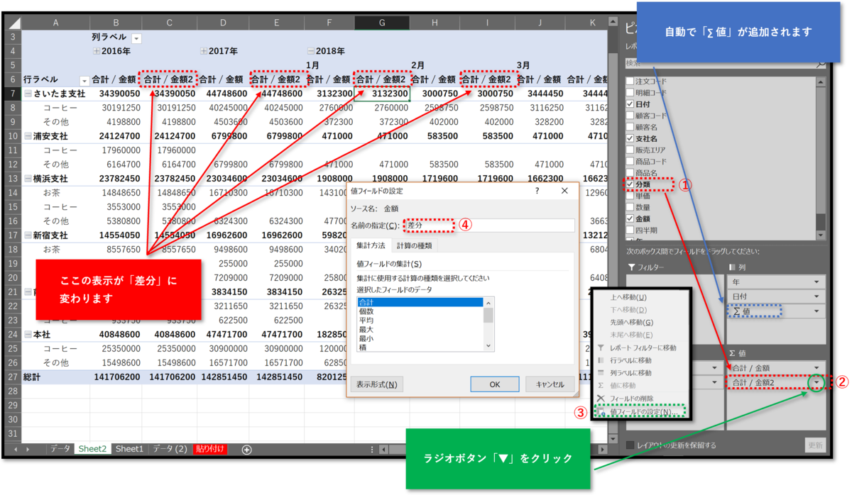Click OK in the value field dialog
Viewport: 852px width, 495px height.
pos(495,384)
